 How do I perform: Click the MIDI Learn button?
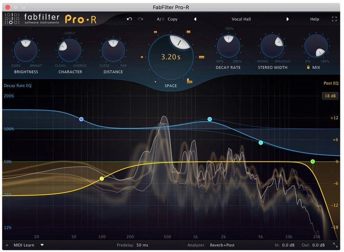coord(24,245)
